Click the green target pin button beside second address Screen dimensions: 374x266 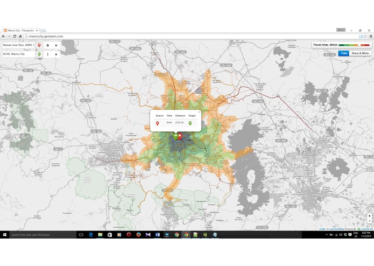[39, 54]
